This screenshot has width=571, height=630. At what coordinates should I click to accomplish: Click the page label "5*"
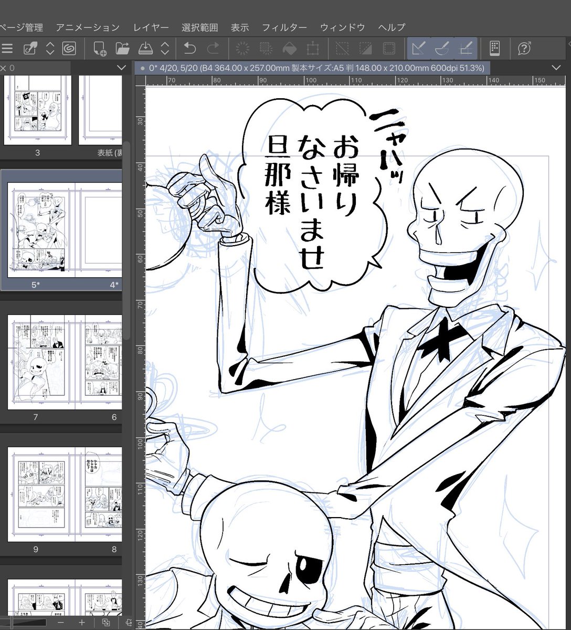tap(36, 286)
